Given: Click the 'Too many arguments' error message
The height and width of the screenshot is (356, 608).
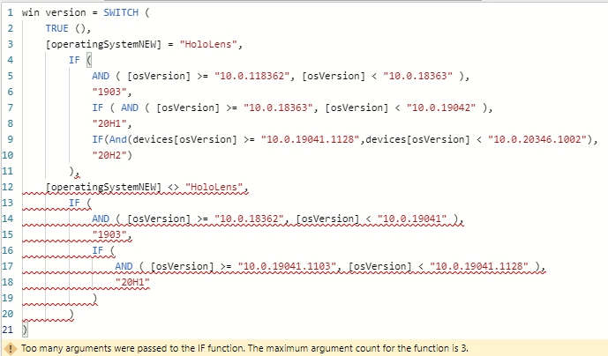Looking at the screenshot, I should (244, 348).
